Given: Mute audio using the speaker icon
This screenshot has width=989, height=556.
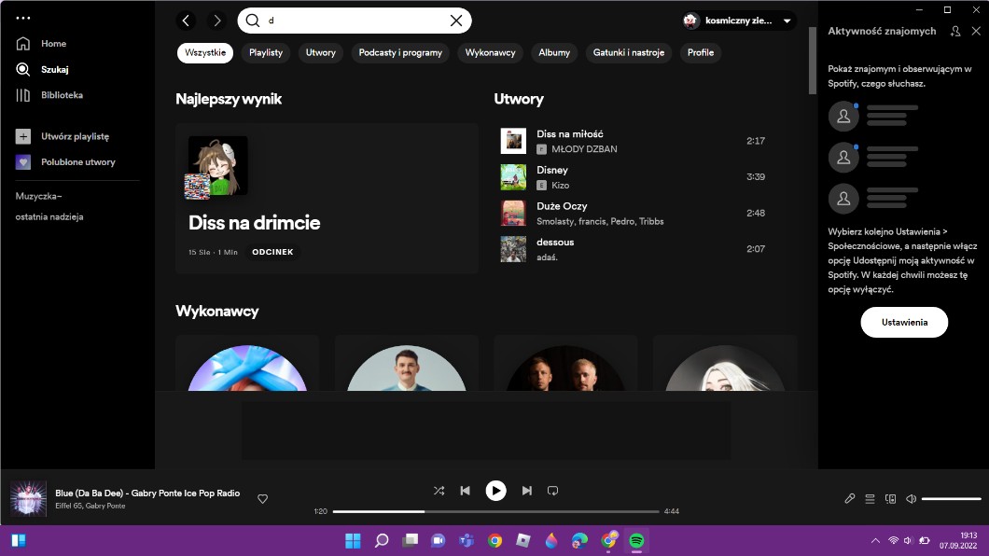Looking at the screenshot, I should tap(911, 499).
